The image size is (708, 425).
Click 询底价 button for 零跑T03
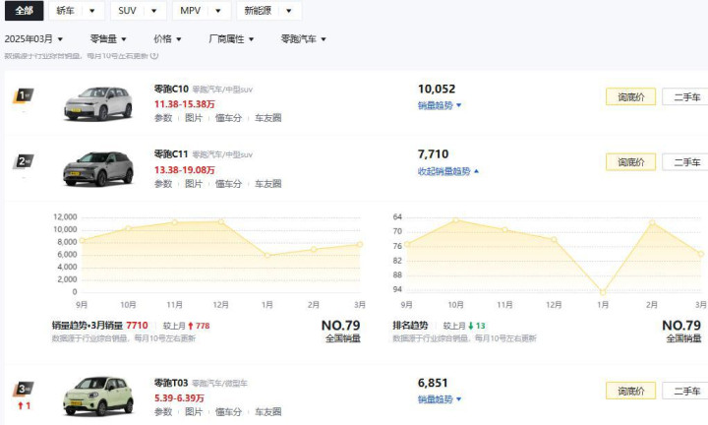(630, 391)
